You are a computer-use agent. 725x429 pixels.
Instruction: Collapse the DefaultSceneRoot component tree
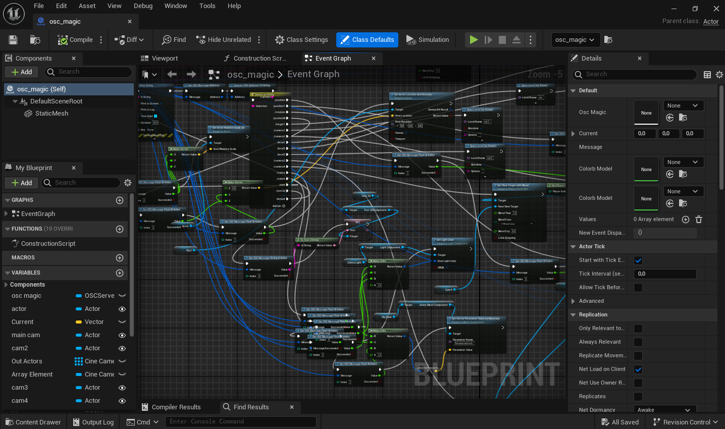tap(15, 101)
